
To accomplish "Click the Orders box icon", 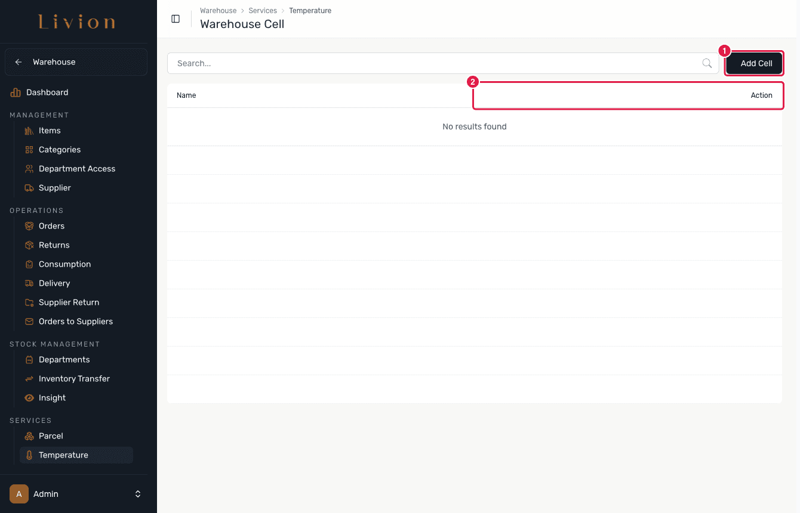I will [x=29, y=226].
